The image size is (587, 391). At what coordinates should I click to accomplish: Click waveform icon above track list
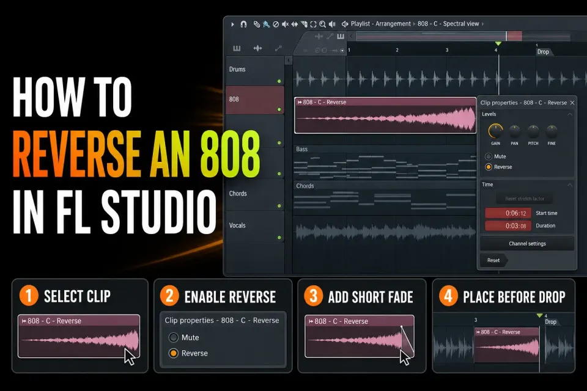[257, 48]
